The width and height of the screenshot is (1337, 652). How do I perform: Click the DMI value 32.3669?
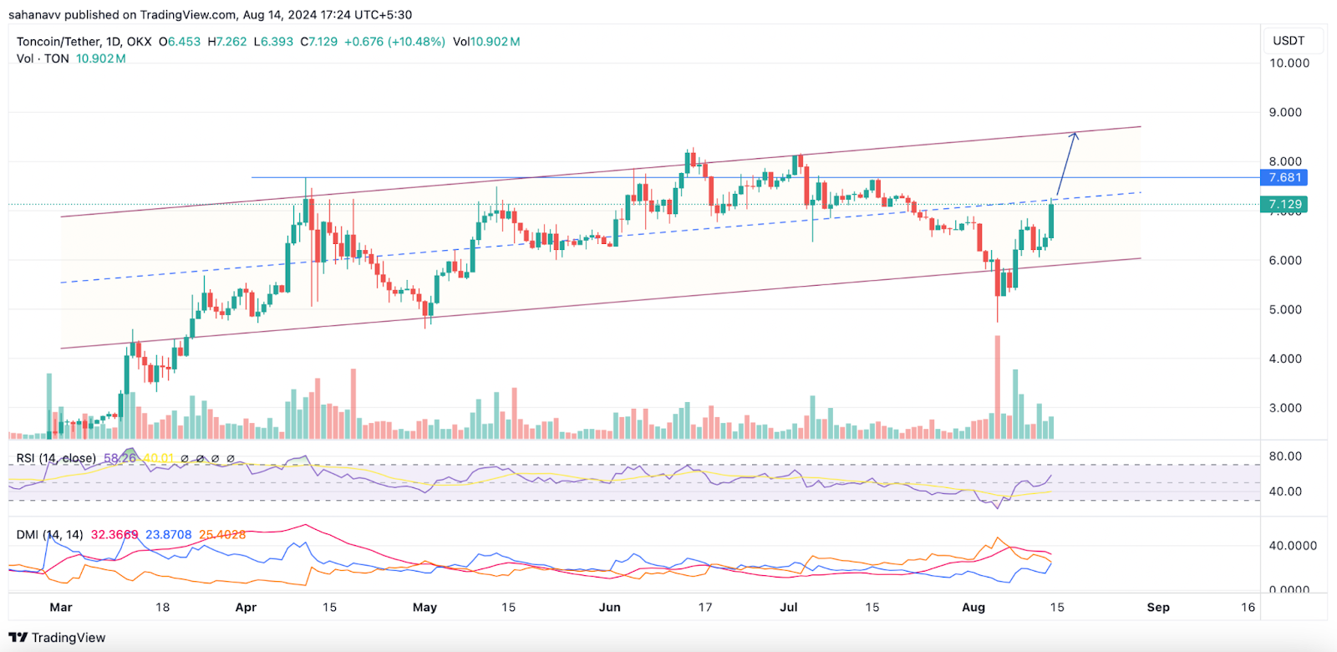114,534
